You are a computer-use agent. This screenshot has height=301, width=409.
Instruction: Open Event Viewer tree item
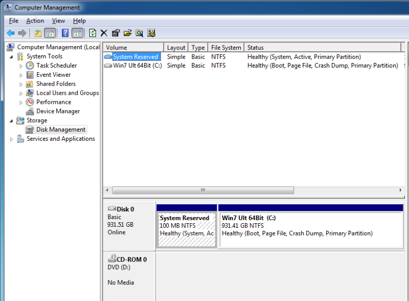(54, 74)
